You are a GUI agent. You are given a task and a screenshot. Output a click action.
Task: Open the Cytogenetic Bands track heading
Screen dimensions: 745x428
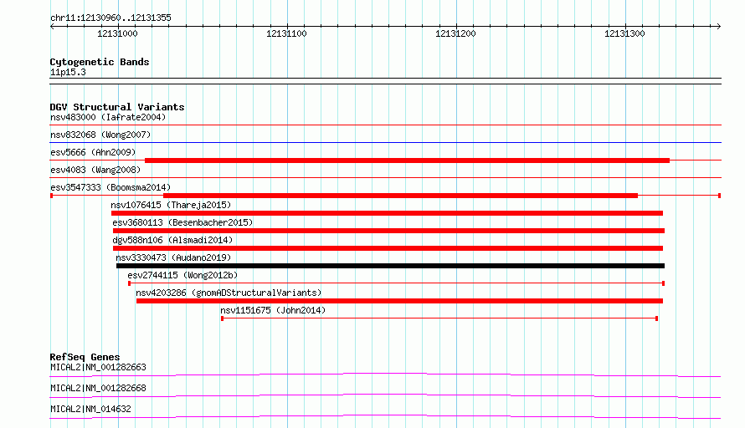tap(100, 62)
